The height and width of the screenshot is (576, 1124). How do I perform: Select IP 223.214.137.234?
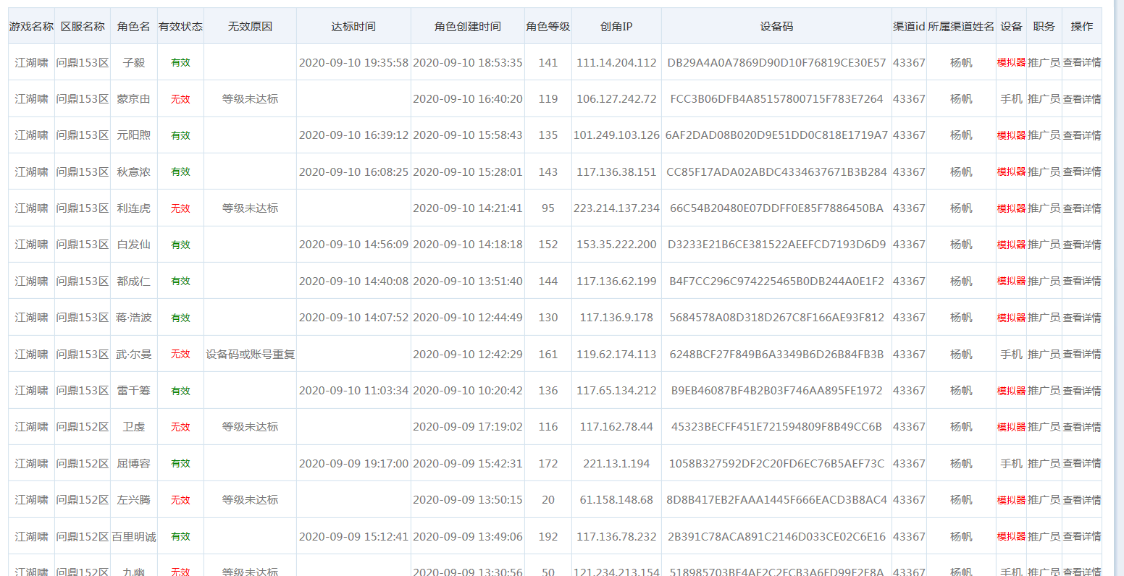pos(616,208)
